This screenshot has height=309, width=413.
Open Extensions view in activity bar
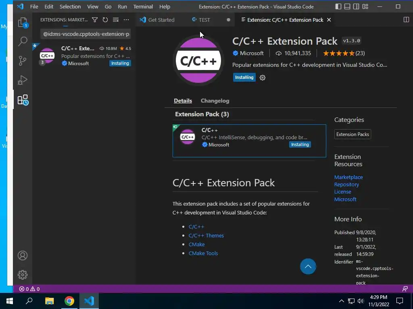pyautogui.click(x=23, y=100)
